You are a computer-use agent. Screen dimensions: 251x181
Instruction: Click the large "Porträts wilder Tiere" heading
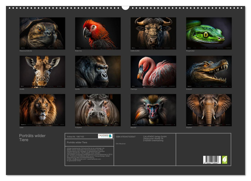32,138
